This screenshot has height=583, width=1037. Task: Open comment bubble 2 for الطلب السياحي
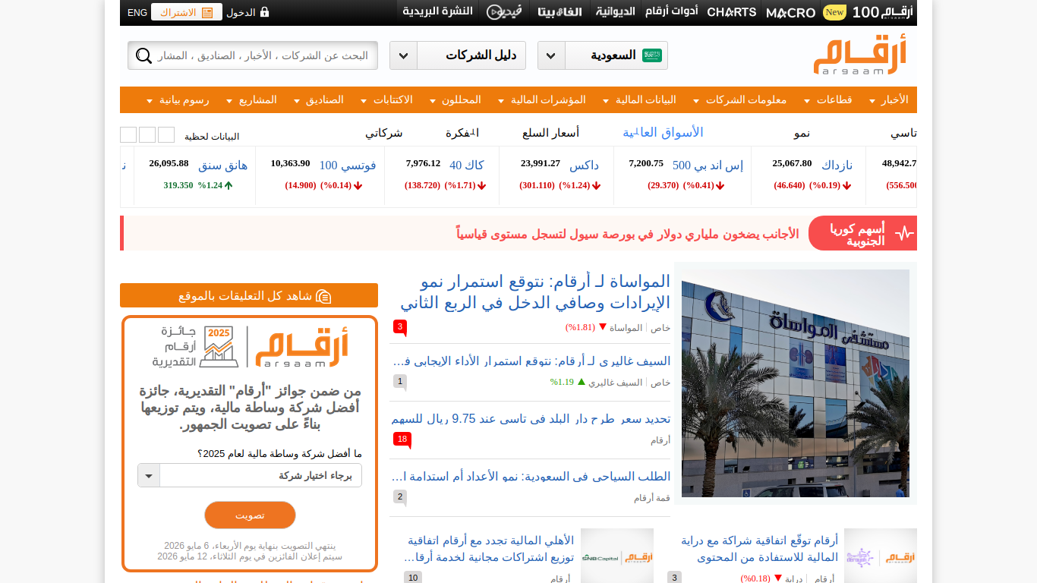pyautogui.click(x=400, y=497)
